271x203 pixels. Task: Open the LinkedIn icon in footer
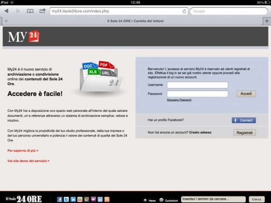pos(73,199)
